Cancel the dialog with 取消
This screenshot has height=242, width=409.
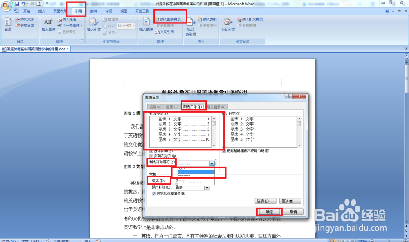[x=293, y=212]
